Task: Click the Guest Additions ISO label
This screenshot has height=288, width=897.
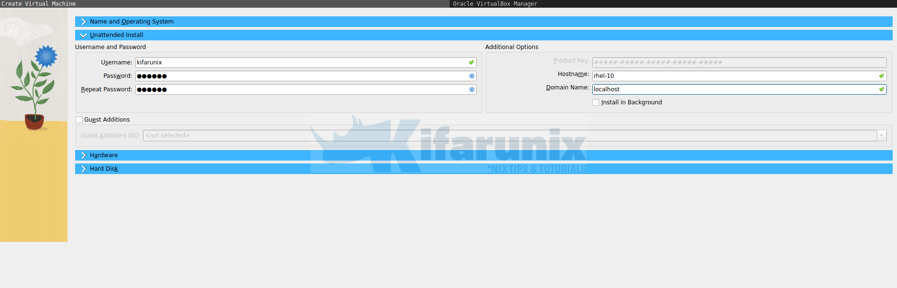Action: [110, 136]
